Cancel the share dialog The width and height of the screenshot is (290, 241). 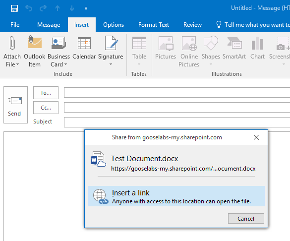point(246,219)
